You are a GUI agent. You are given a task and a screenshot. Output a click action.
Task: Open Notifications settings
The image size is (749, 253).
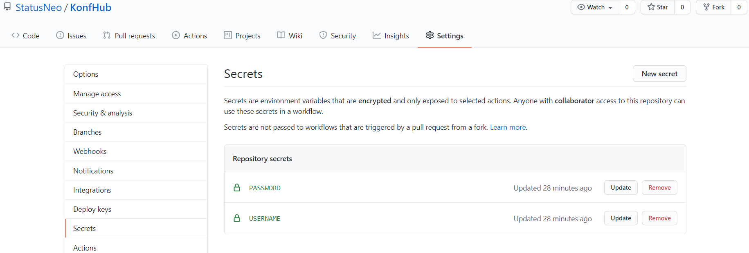coord(136,171)
